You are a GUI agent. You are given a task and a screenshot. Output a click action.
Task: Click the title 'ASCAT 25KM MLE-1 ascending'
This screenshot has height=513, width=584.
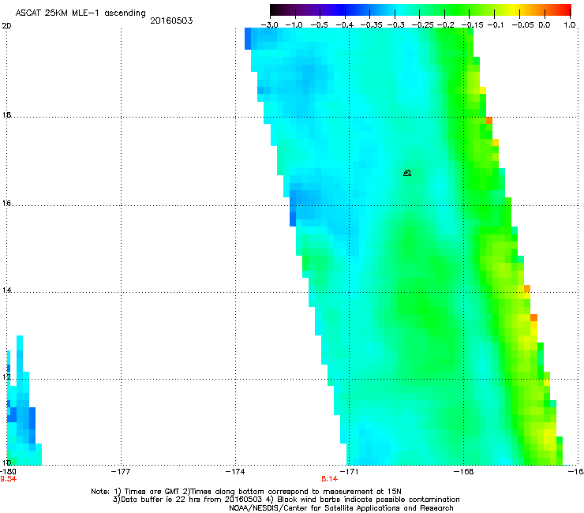tap(80, 13)
